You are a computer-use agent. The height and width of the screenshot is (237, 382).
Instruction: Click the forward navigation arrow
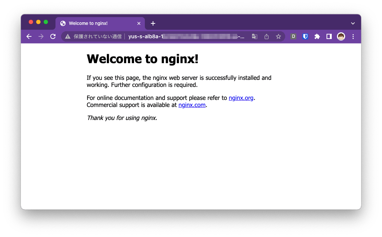pos(41,36)
